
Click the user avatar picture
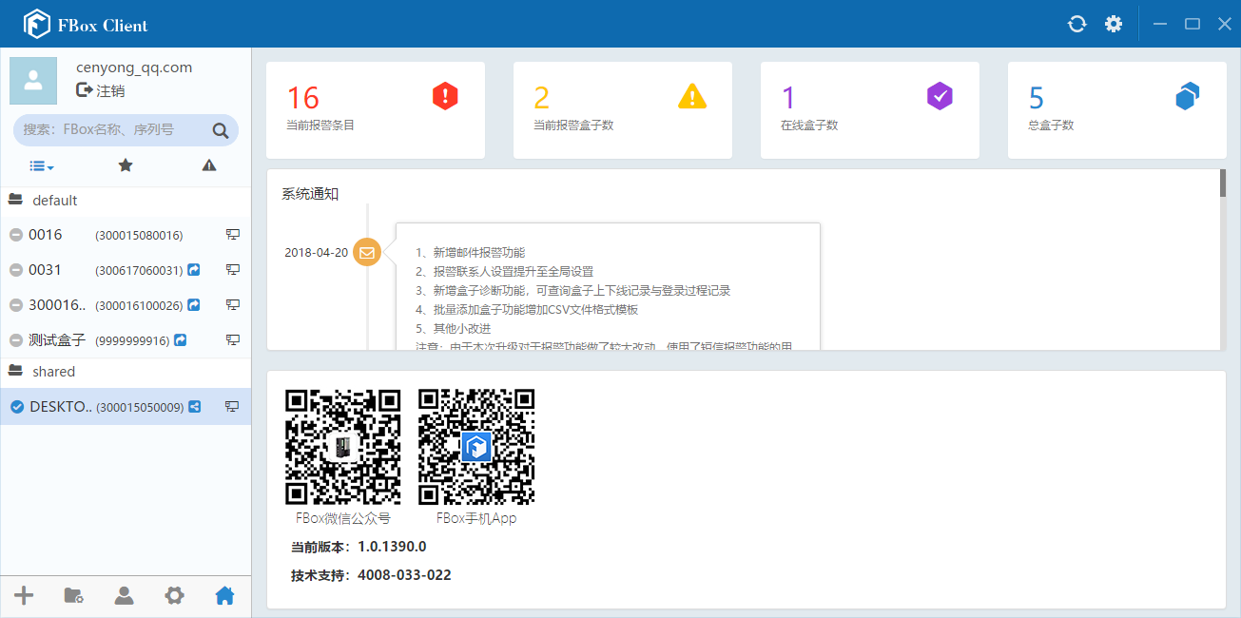coord(33,80)
